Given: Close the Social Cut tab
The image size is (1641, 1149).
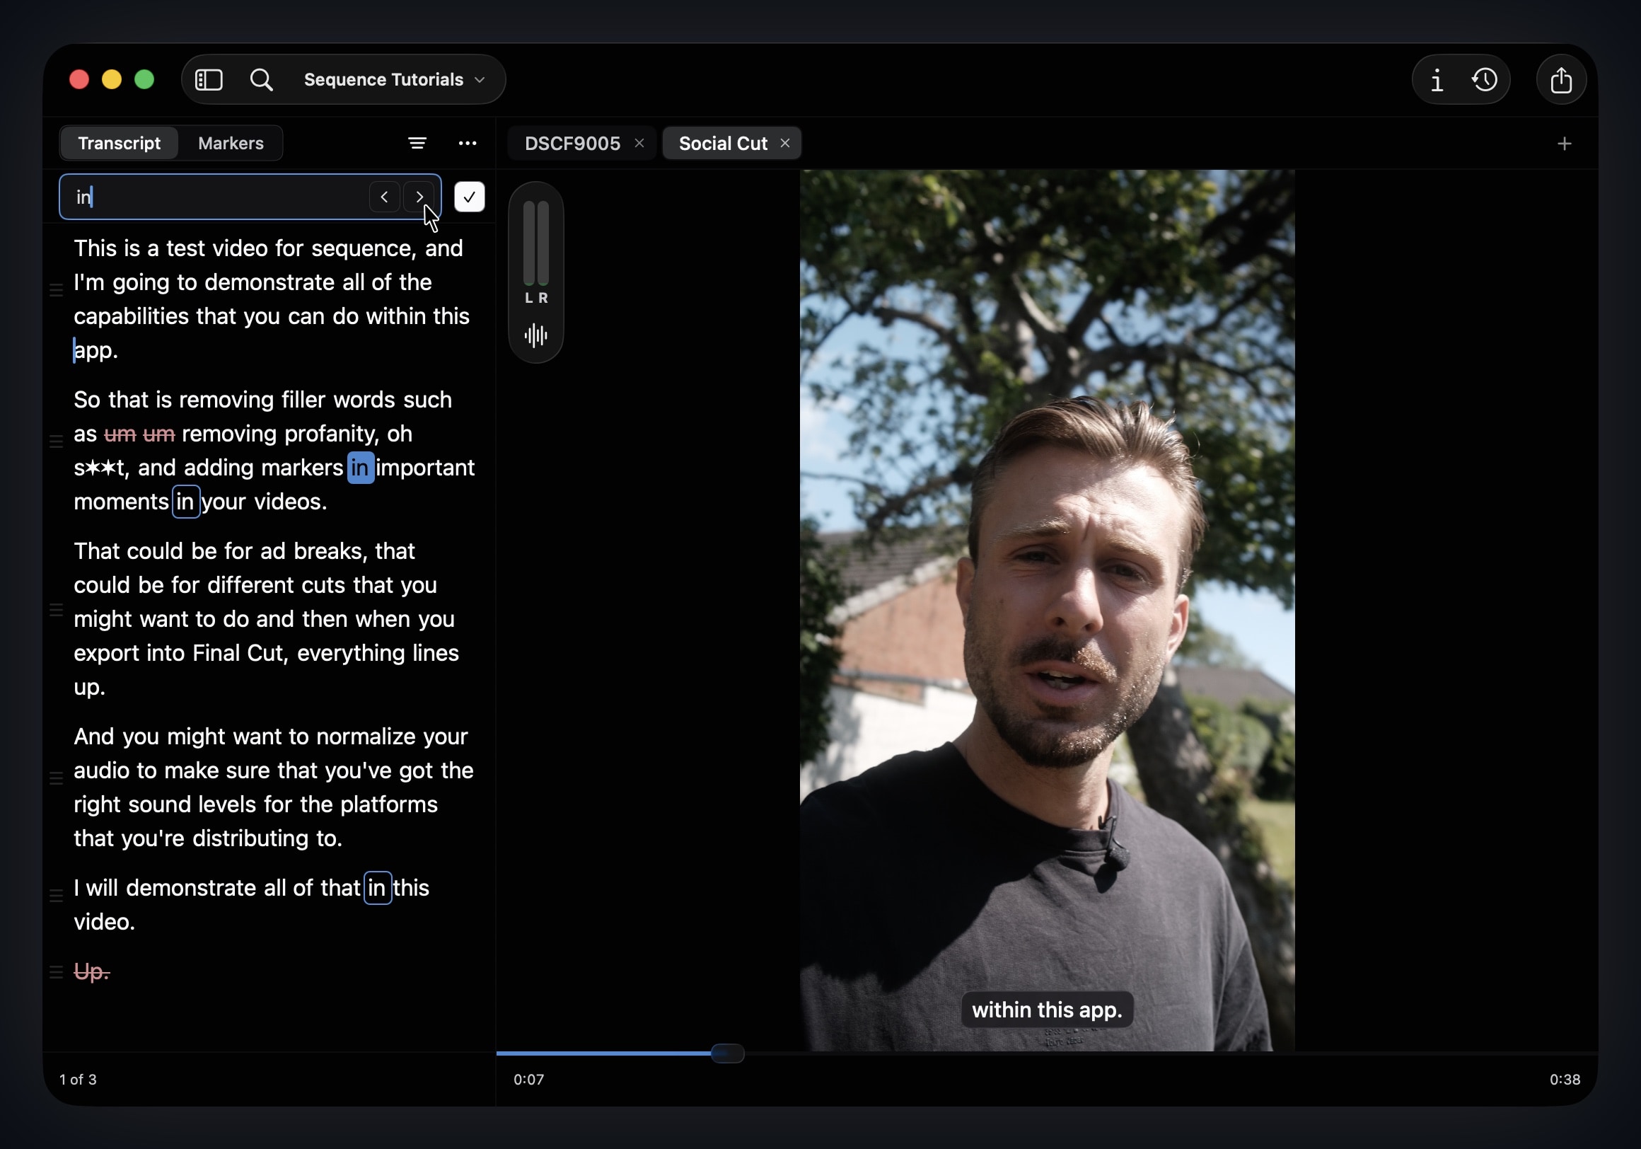Looking at the screenshot, I should point(785,143).
